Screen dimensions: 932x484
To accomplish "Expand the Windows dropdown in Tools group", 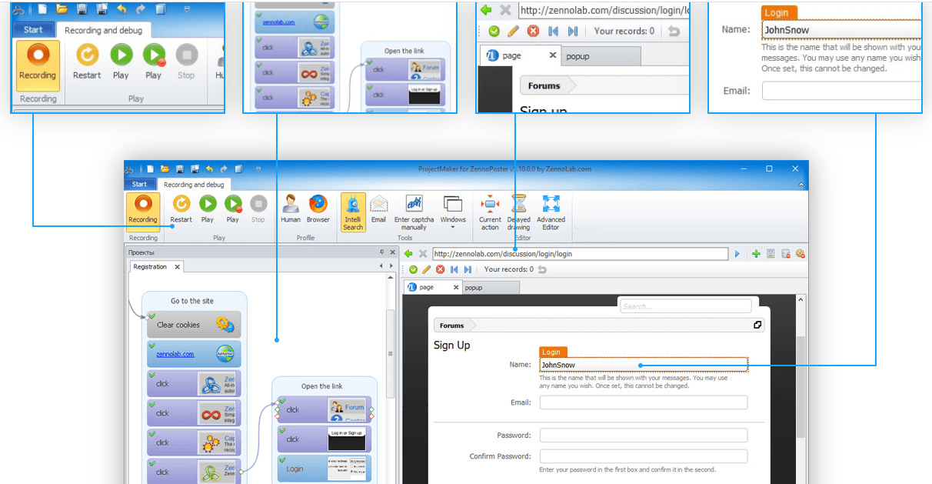I will [454, 212].
